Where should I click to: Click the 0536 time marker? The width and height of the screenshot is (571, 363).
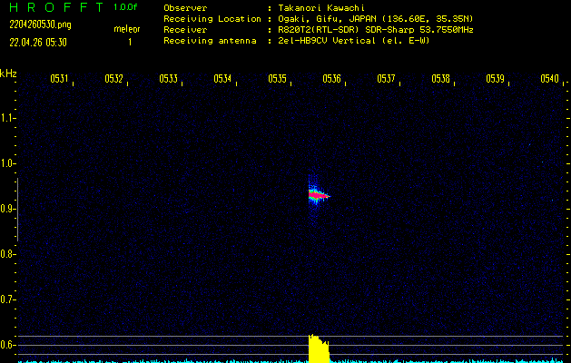[331, 79]
